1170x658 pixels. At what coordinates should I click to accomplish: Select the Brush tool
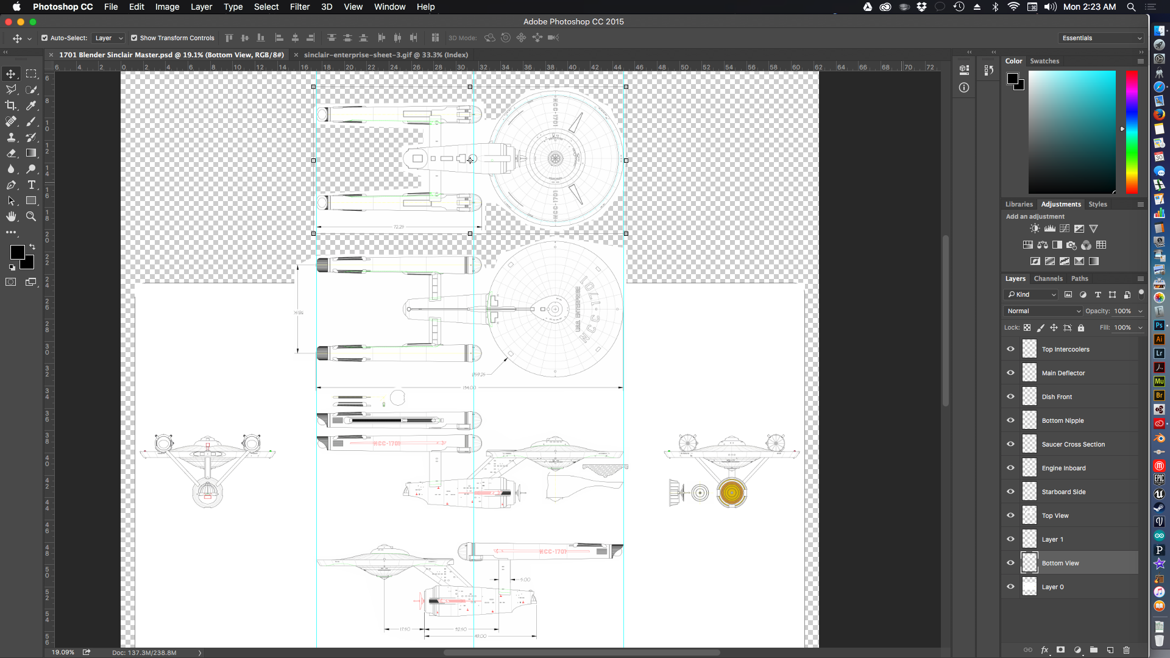[31, 121]
